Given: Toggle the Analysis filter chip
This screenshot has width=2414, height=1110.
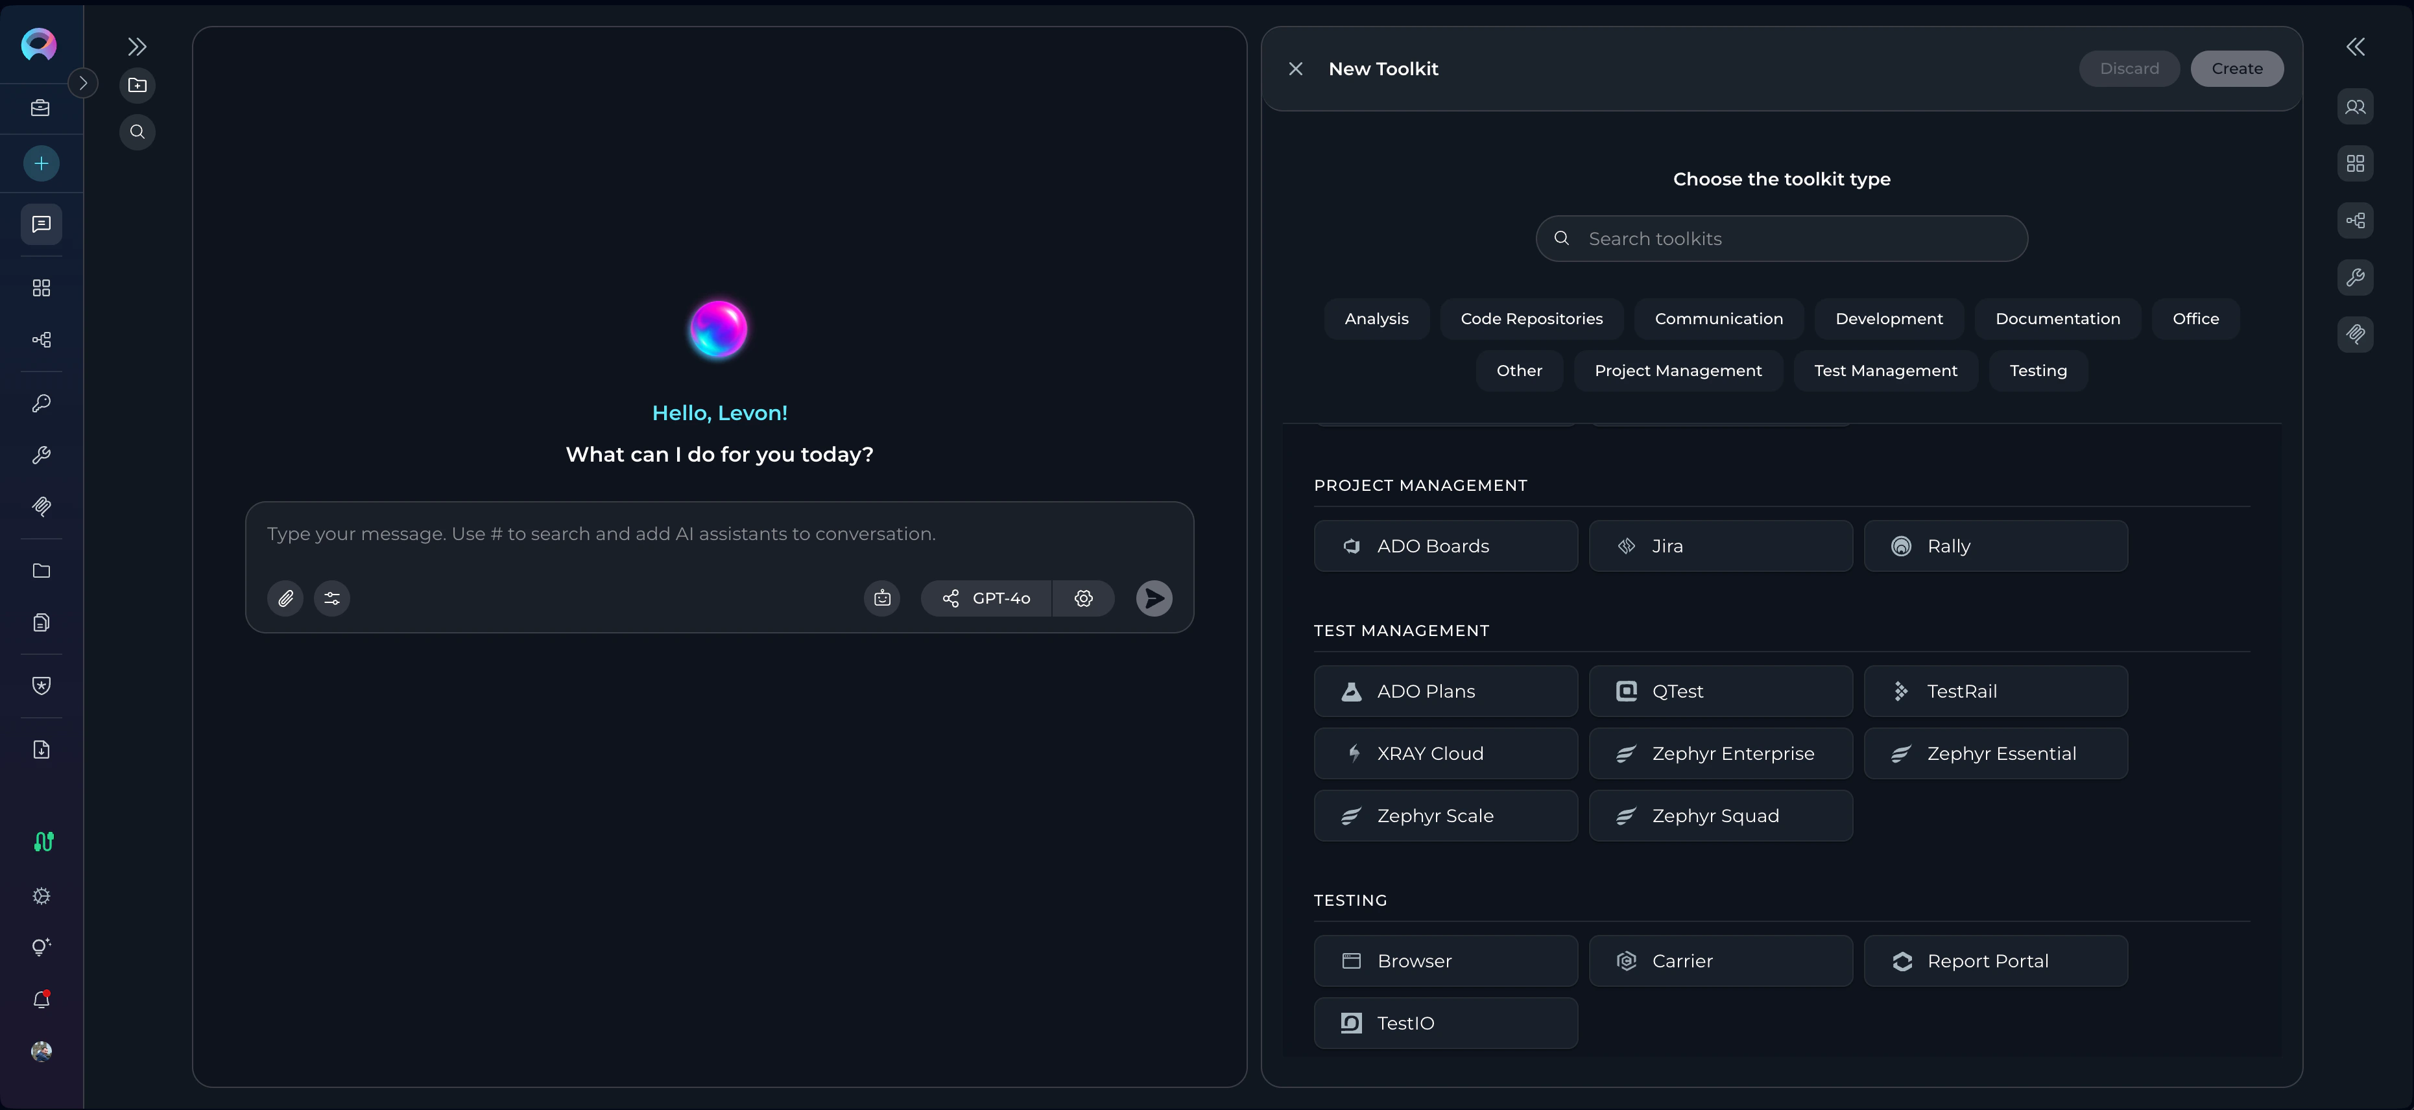Looking at the screenshot, I should tap(1376, 318).
